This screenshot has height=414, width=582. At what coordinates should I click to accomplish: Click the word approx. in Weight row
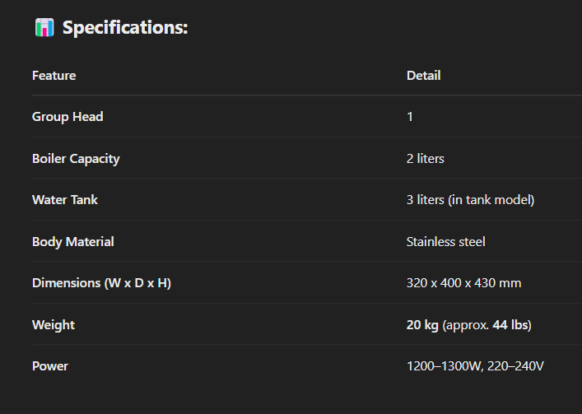pos(468,325)
